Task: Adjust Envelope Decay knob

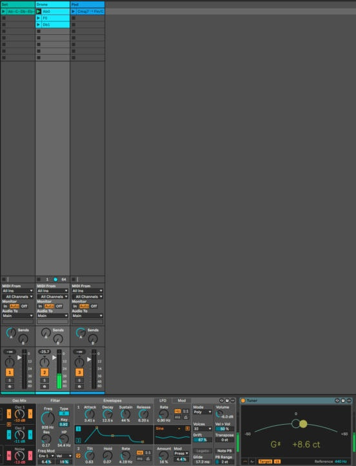Action: click(x=107, y=414)
